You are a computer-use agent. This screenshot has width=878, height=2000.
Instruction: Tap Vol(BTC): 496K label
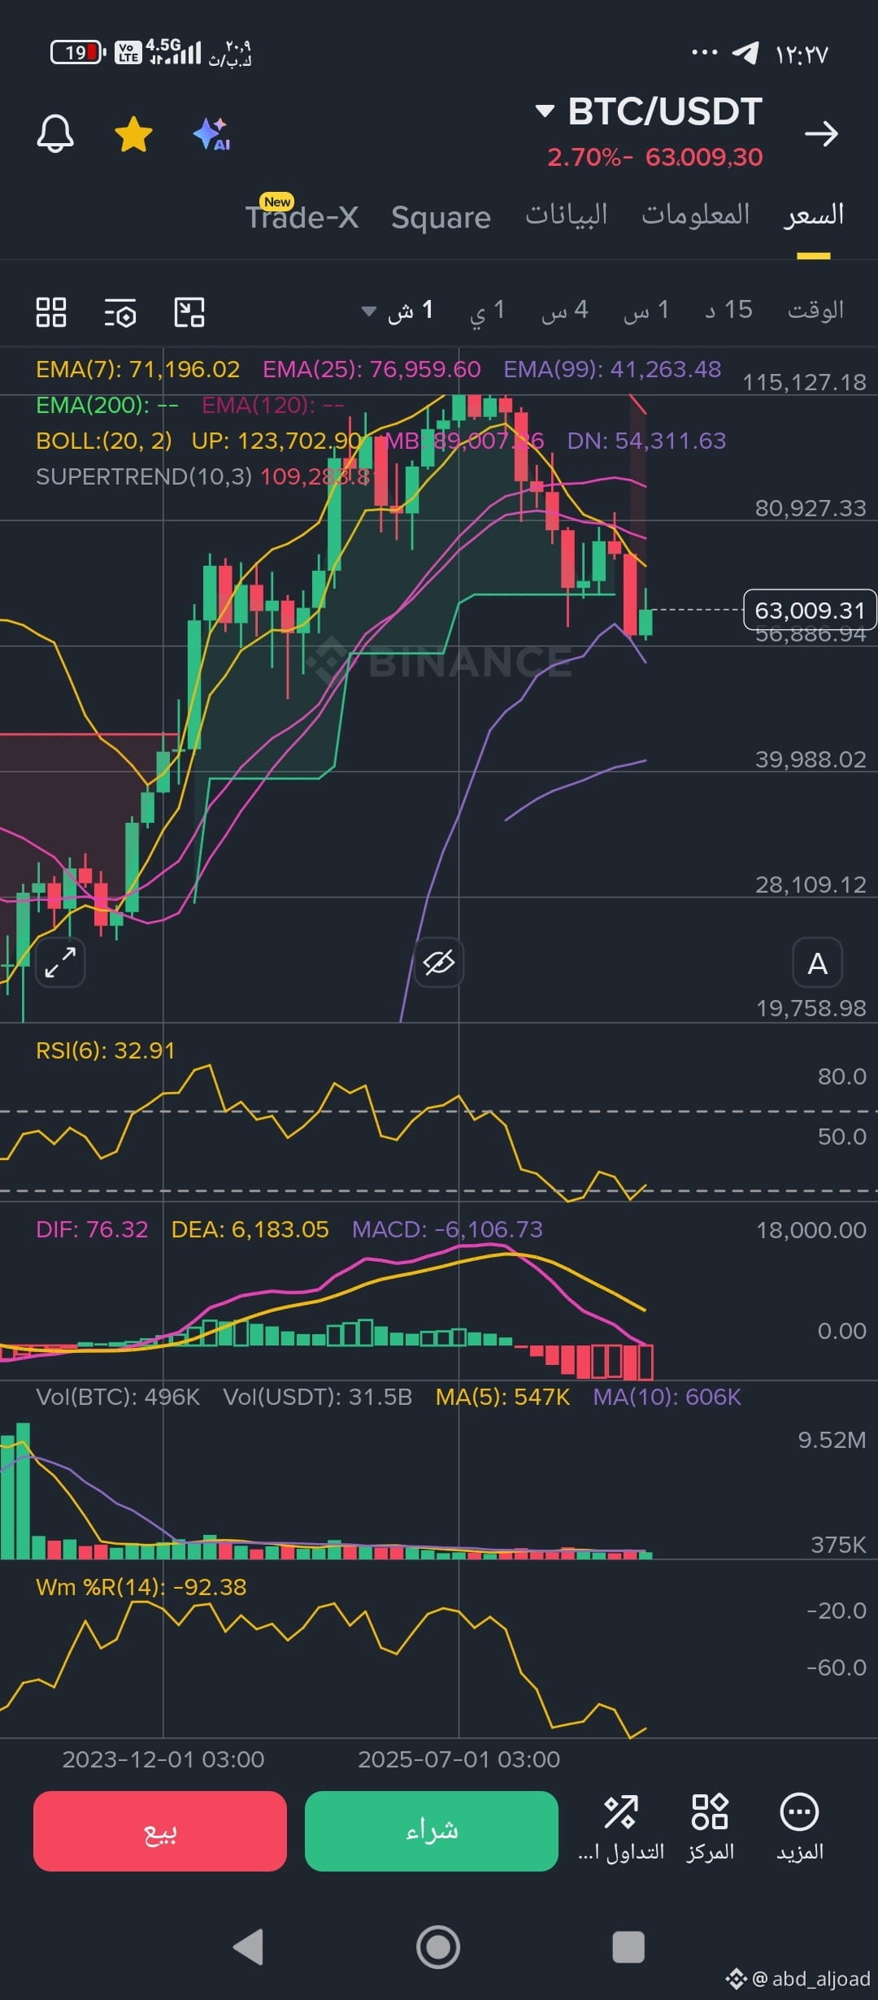pyautogui.click(x=118, y=1397)
